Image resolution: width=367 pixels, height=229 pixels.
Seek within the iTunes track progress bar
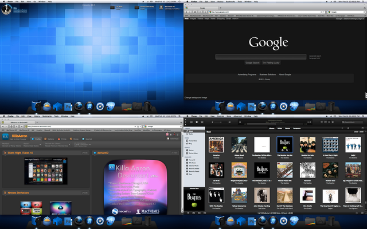[275, 124]
